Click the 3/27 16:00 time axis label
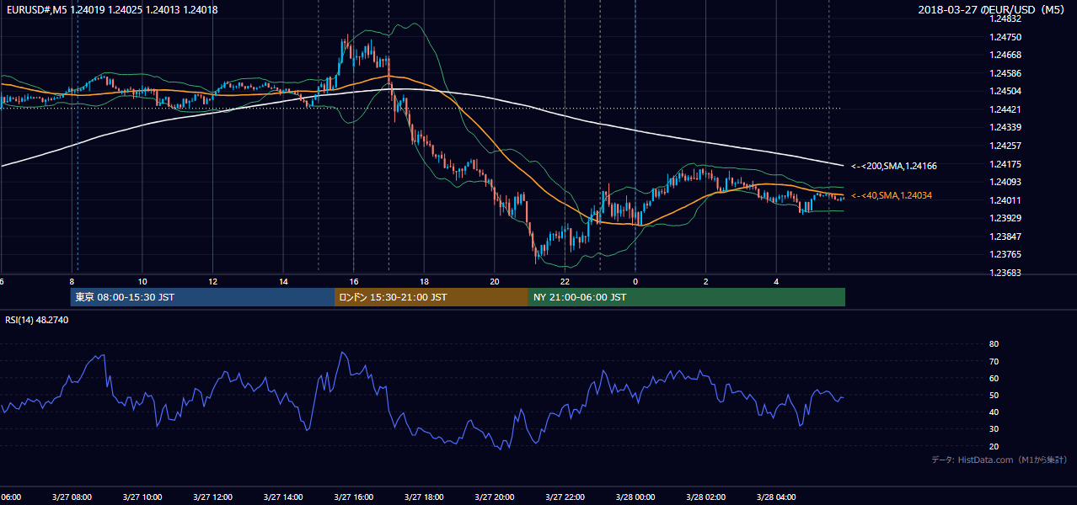The width and height of the screenshot is (1077, 505). tap(353, 497)
